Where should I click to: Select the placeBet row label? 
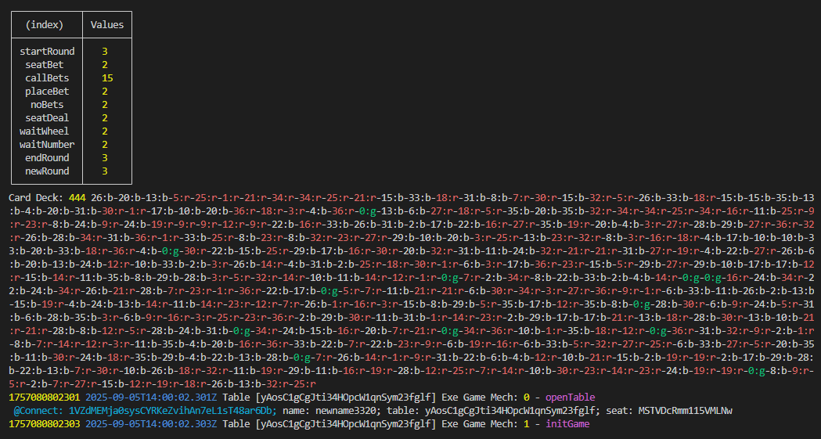[47, 92]
